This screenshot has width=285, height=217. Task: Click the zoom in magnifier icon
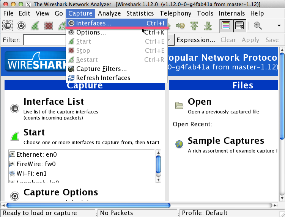pos(258,26)
